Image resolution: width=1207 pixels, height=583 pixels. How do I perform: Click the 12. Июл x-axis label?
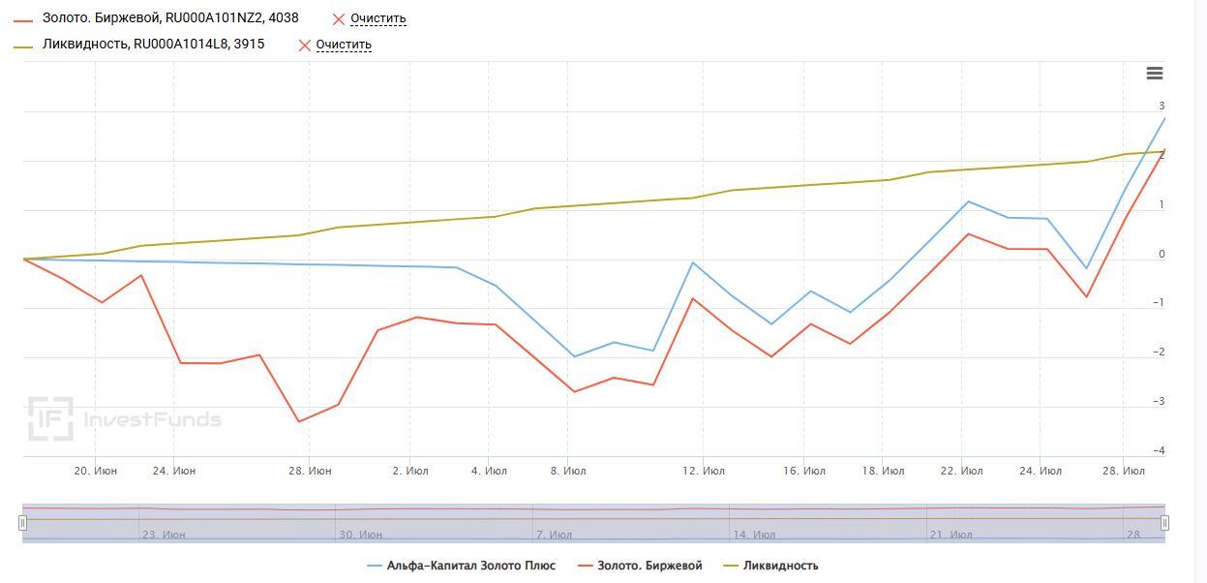[x=704, y=471]
